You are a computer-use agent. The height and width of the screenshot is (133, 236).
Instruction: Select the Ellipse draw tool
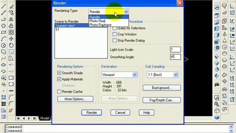3,65
